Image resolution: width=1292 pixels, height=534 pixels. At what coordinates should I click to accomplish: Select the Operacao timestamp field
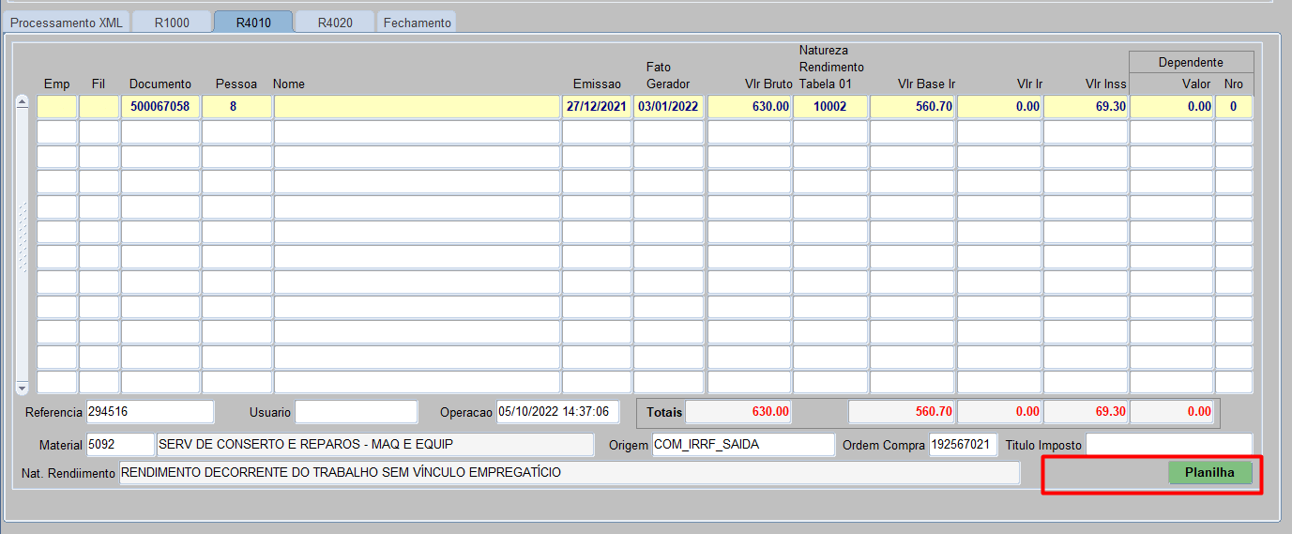(x=557, y=412)
